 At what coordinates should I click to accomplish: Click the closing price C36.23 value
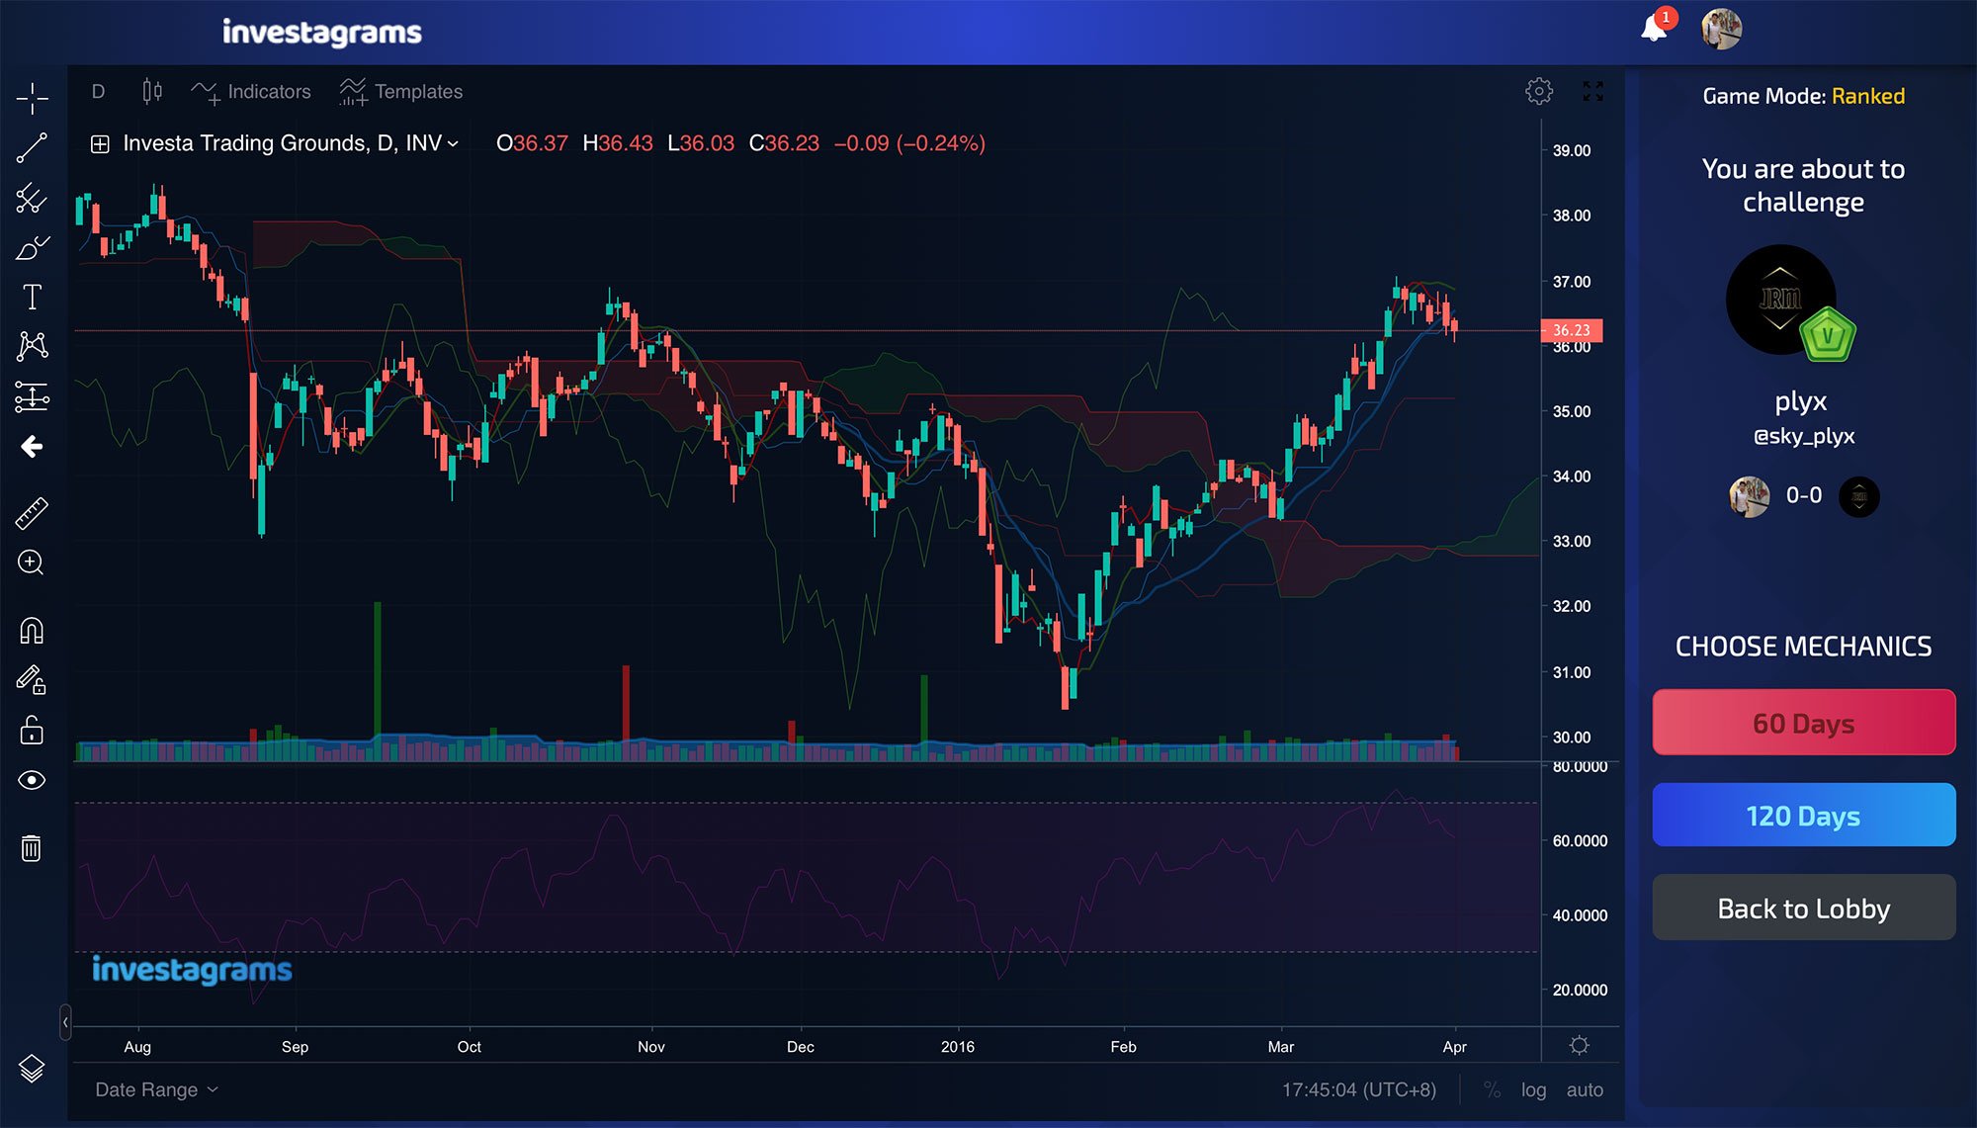click(x=784, y=143)
